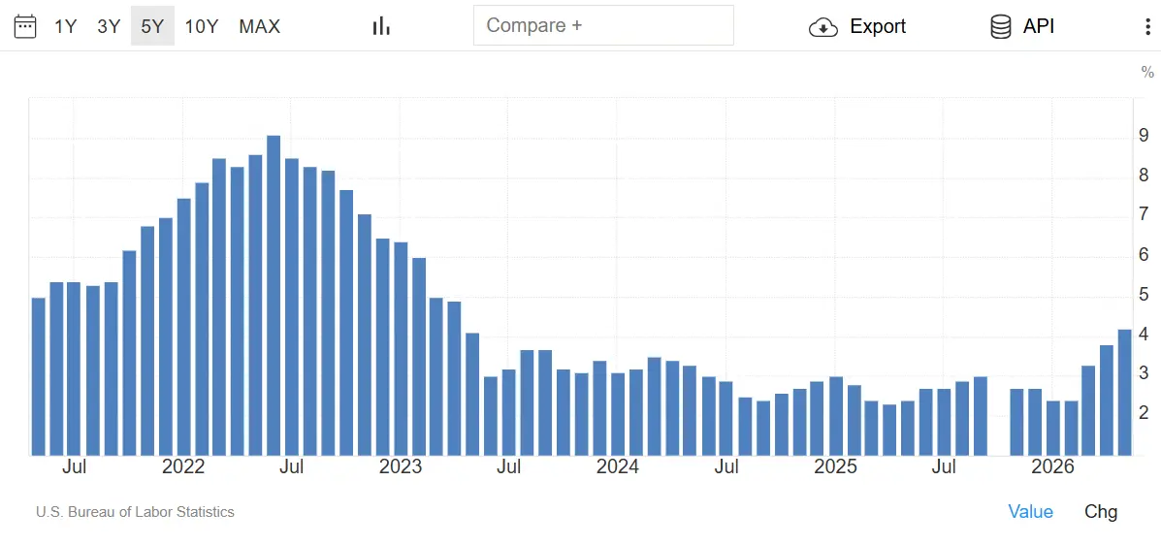Select the highlighted 5Y range
The width and height of the screenshot is (1161, 545).
point(152,26)
